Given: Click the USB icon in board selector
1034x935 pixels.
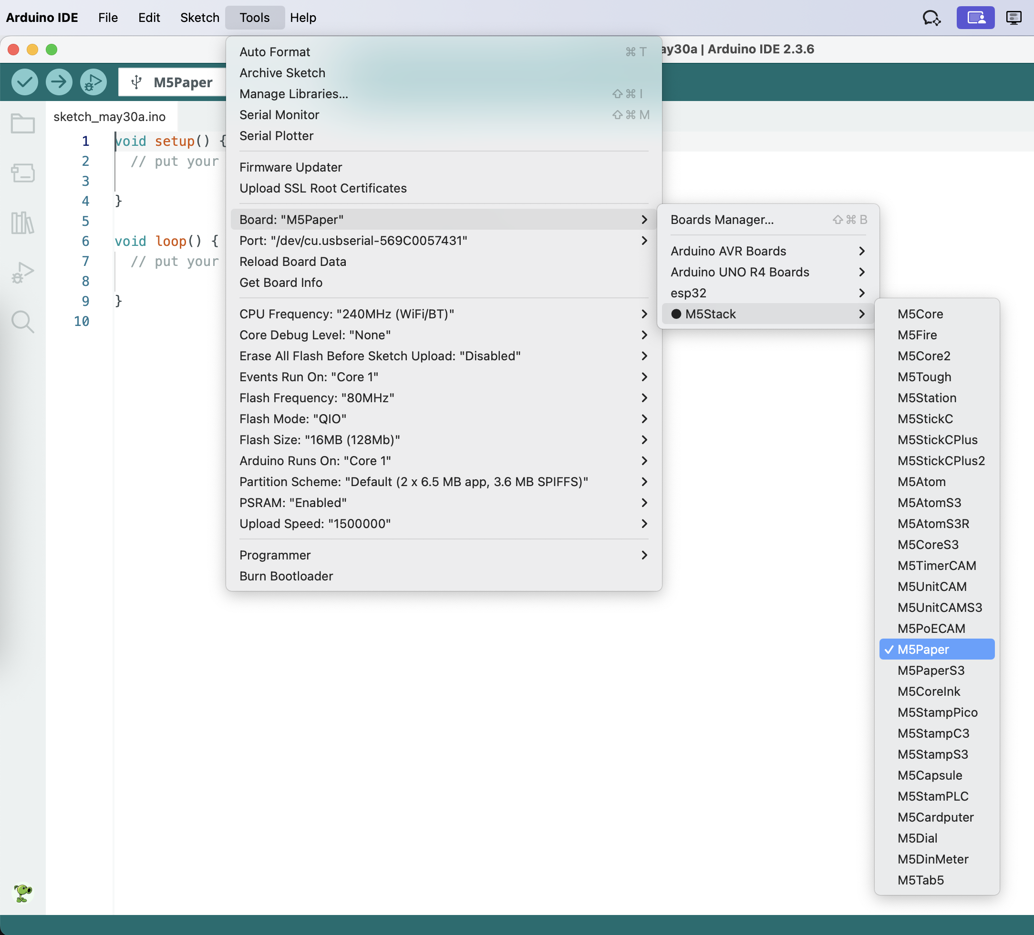Looking at the screenshot, I should pos(136,82).
